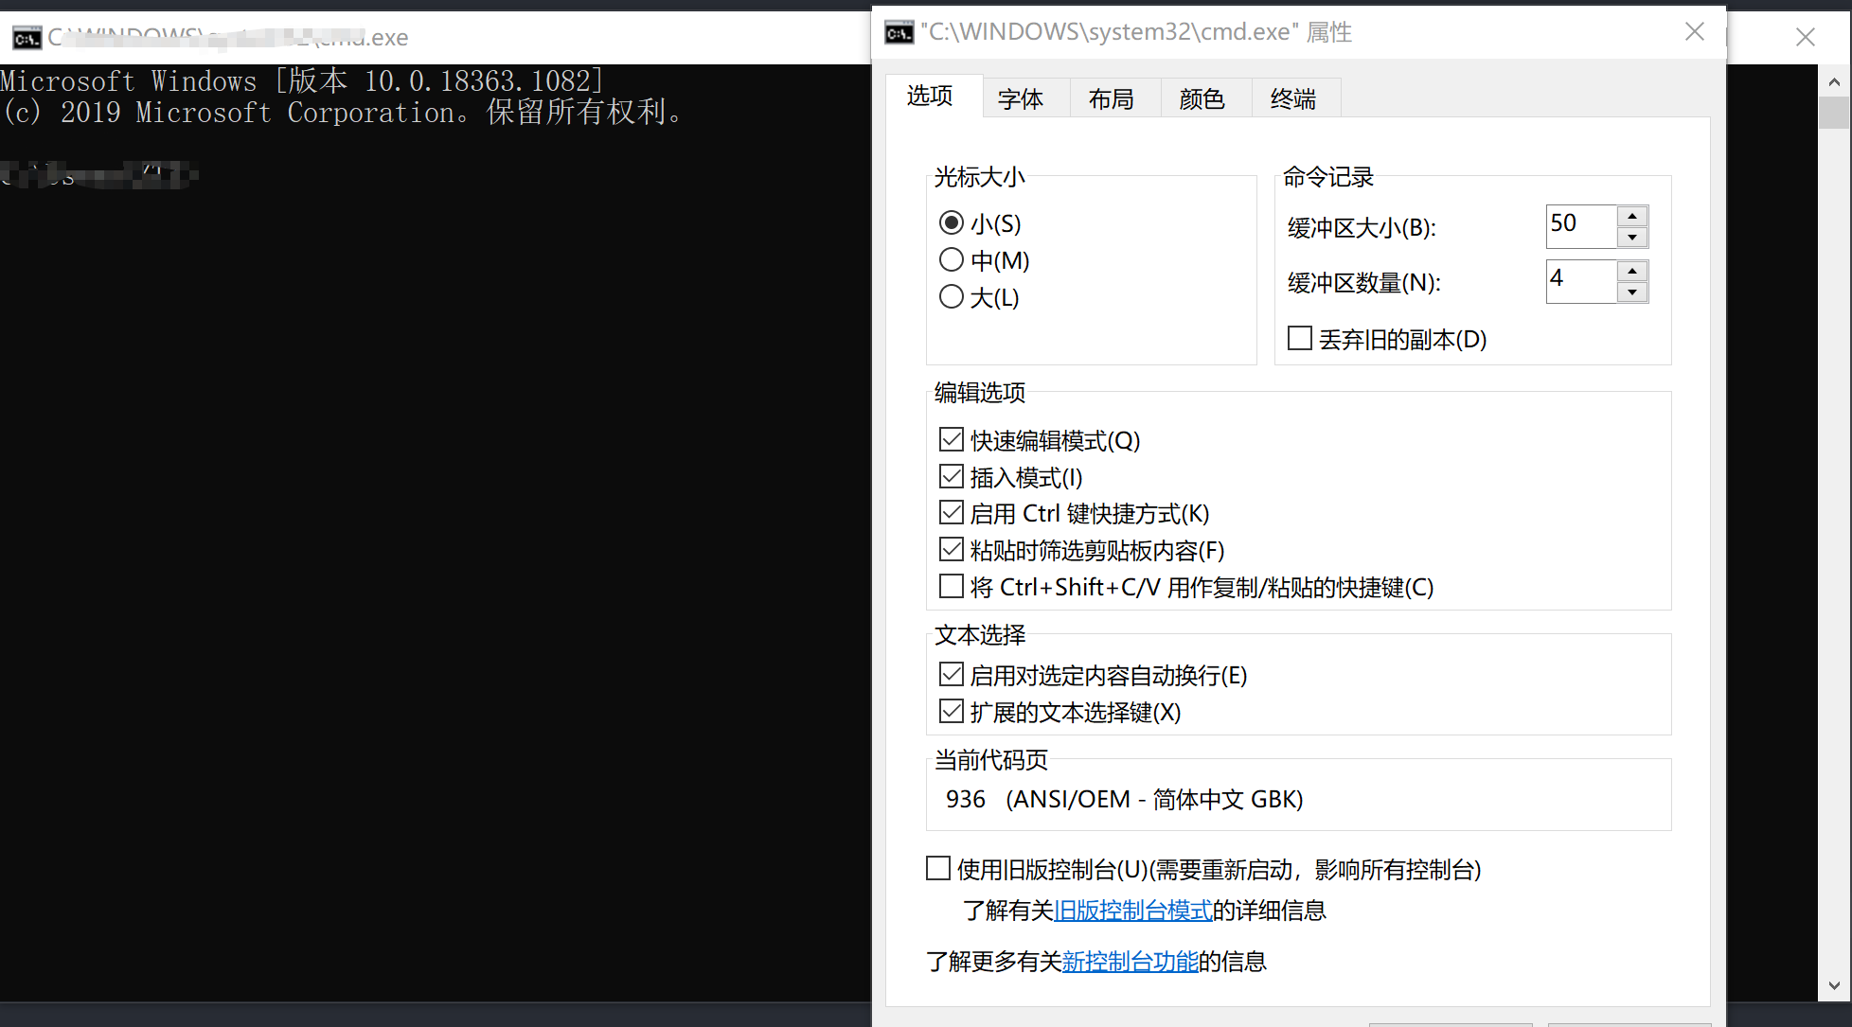Click the 936 (ANSI/OEM - 简体中文 GBK) code page text
This screenshot has height=1027, width=1852.
[x=1125, y=800]
